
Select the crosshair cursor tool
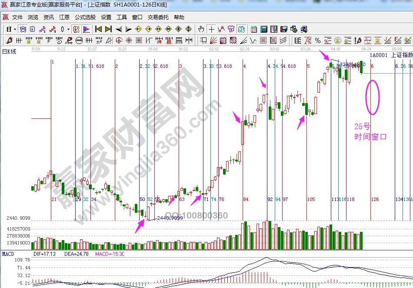click(x=211, y=29)
